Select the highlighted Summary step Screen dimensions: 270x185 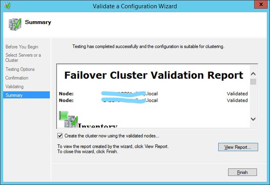[x=27, y=95]
